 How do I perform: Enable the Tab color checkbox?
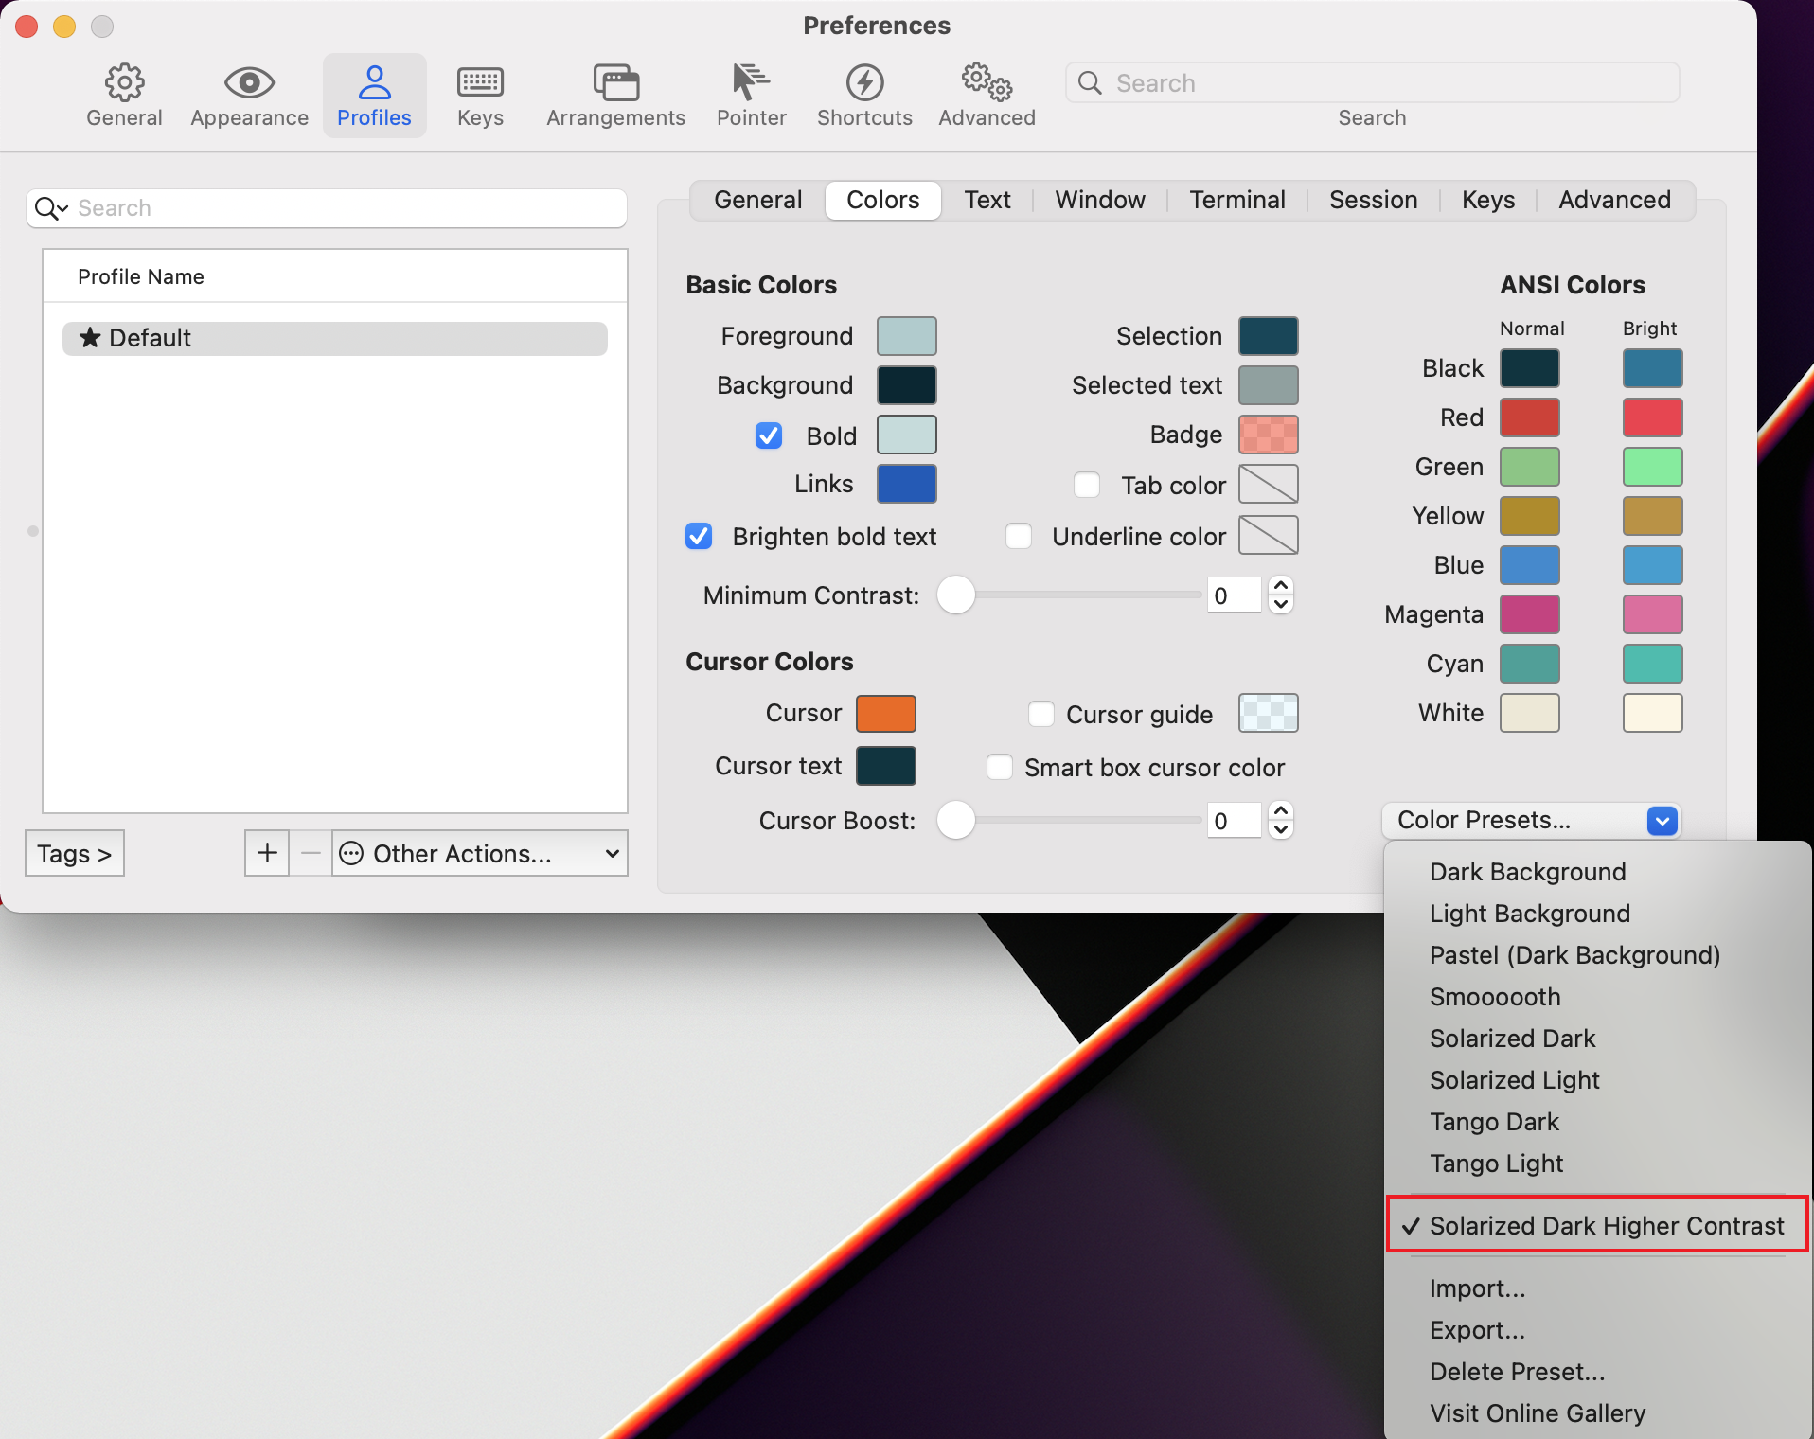pos(1087,485)
